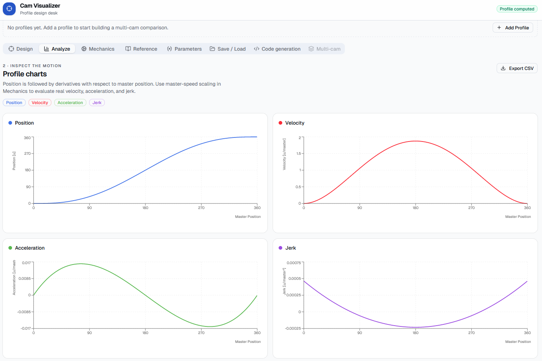The image size is (542, 361).
Task: Click the Code generation brackets icon
Action: click(x=257, y=49)
